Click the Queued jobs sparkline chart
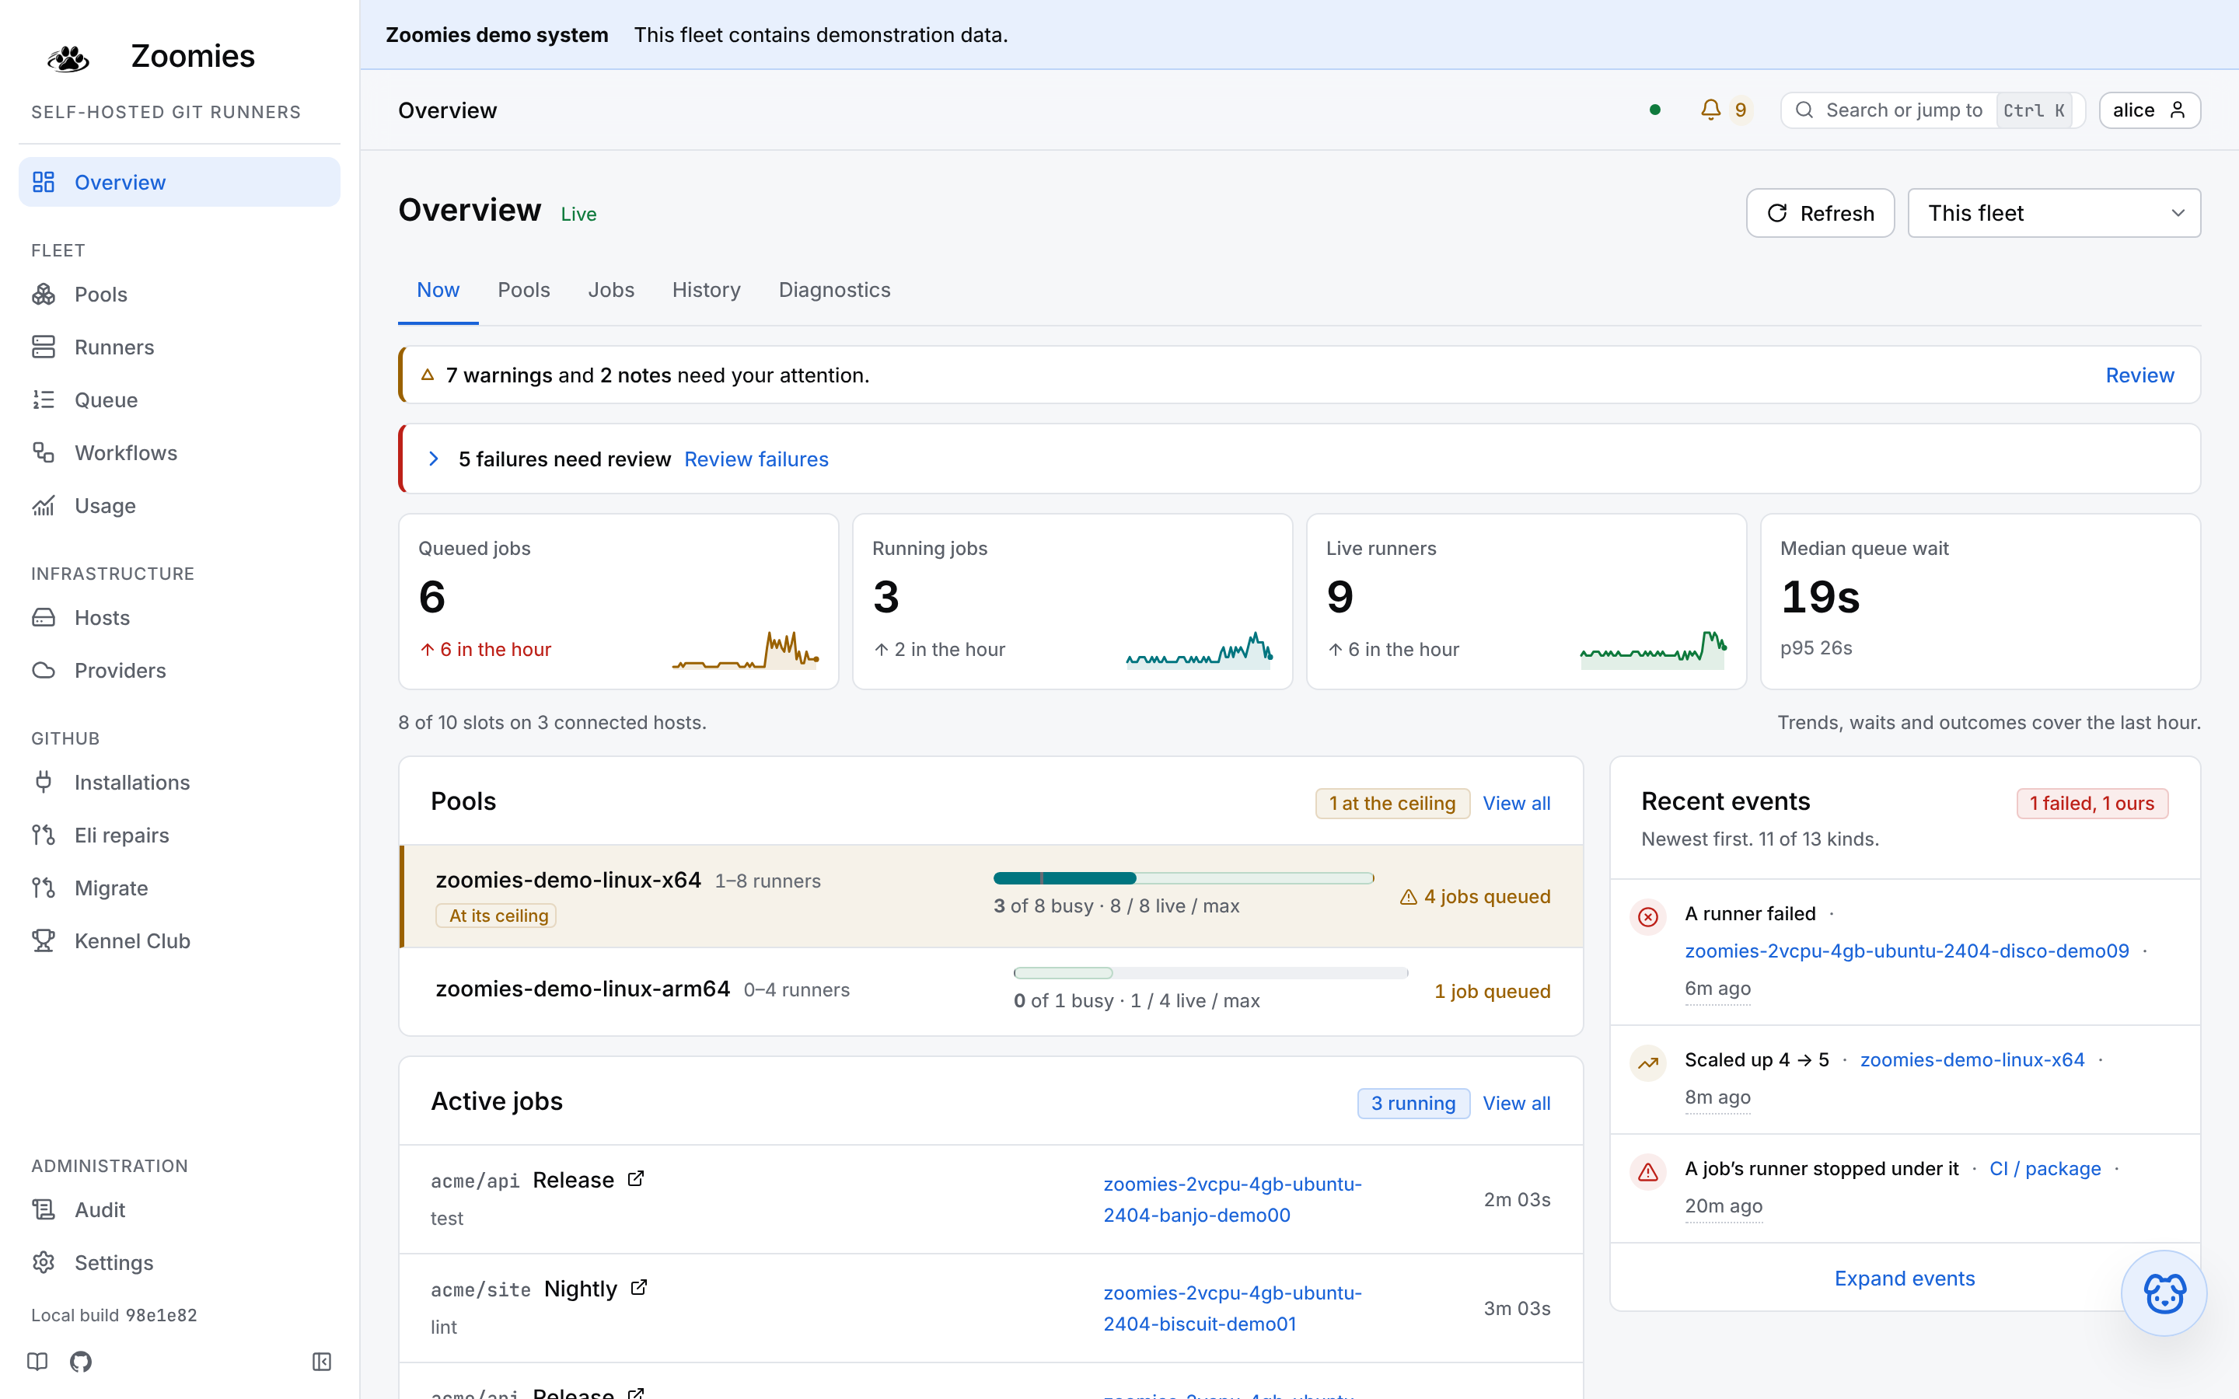 point(746,649)
